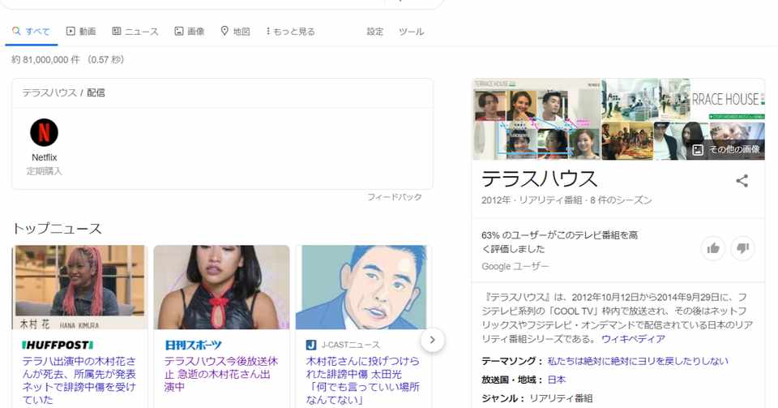
Task: Click the group dinner image in knowledge panel
Action: (627, 140)
